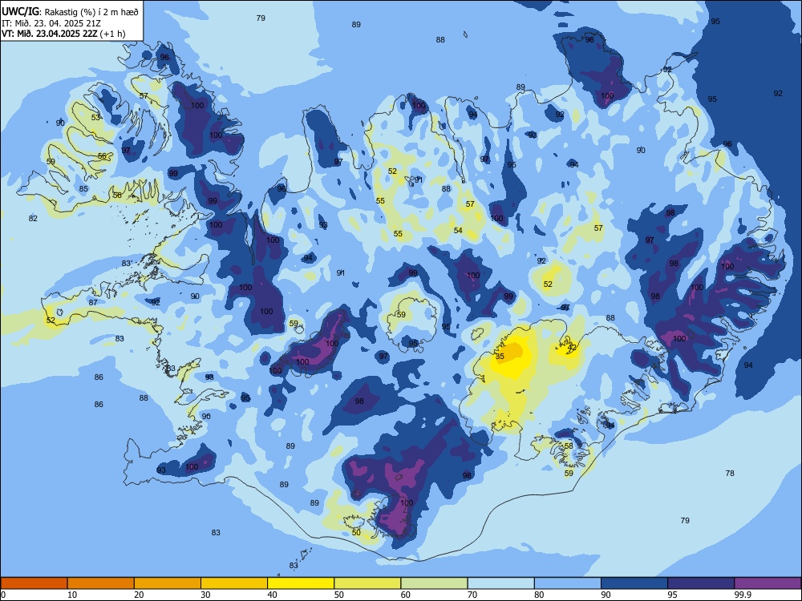Screen dimensions: 802x601
Task: Click the 70–80 pale blue legend swatch
Action: pos(500,583)
